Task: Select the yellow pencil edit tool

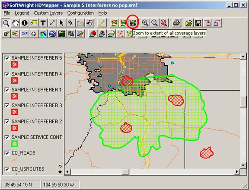Action: pos(102,23)
